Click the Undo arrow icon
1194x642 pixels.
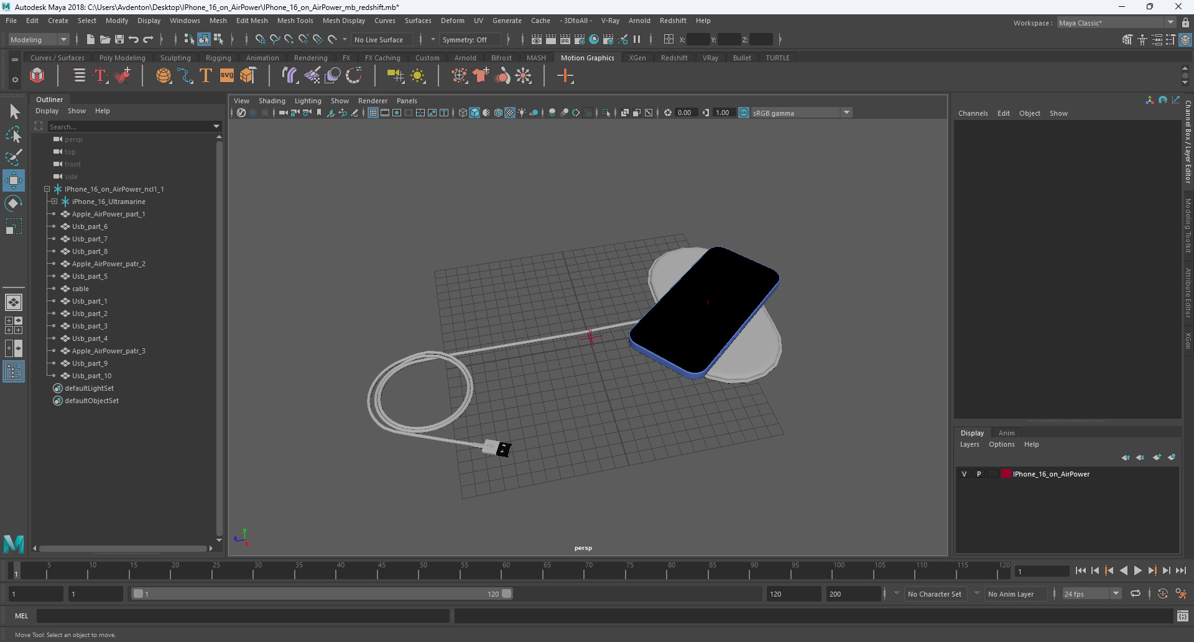(x=134, y=39)
